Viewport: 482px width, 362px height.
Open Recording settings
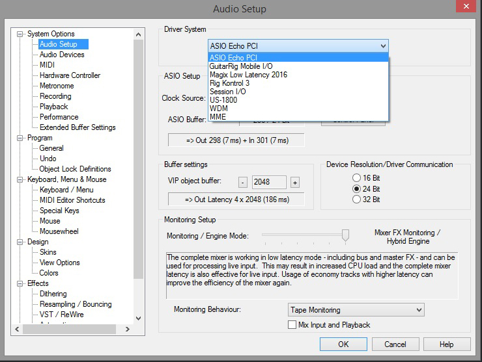tap(55, 96)
